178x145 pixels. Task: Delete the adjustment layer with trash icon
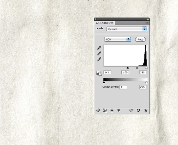tap(146, 111)
